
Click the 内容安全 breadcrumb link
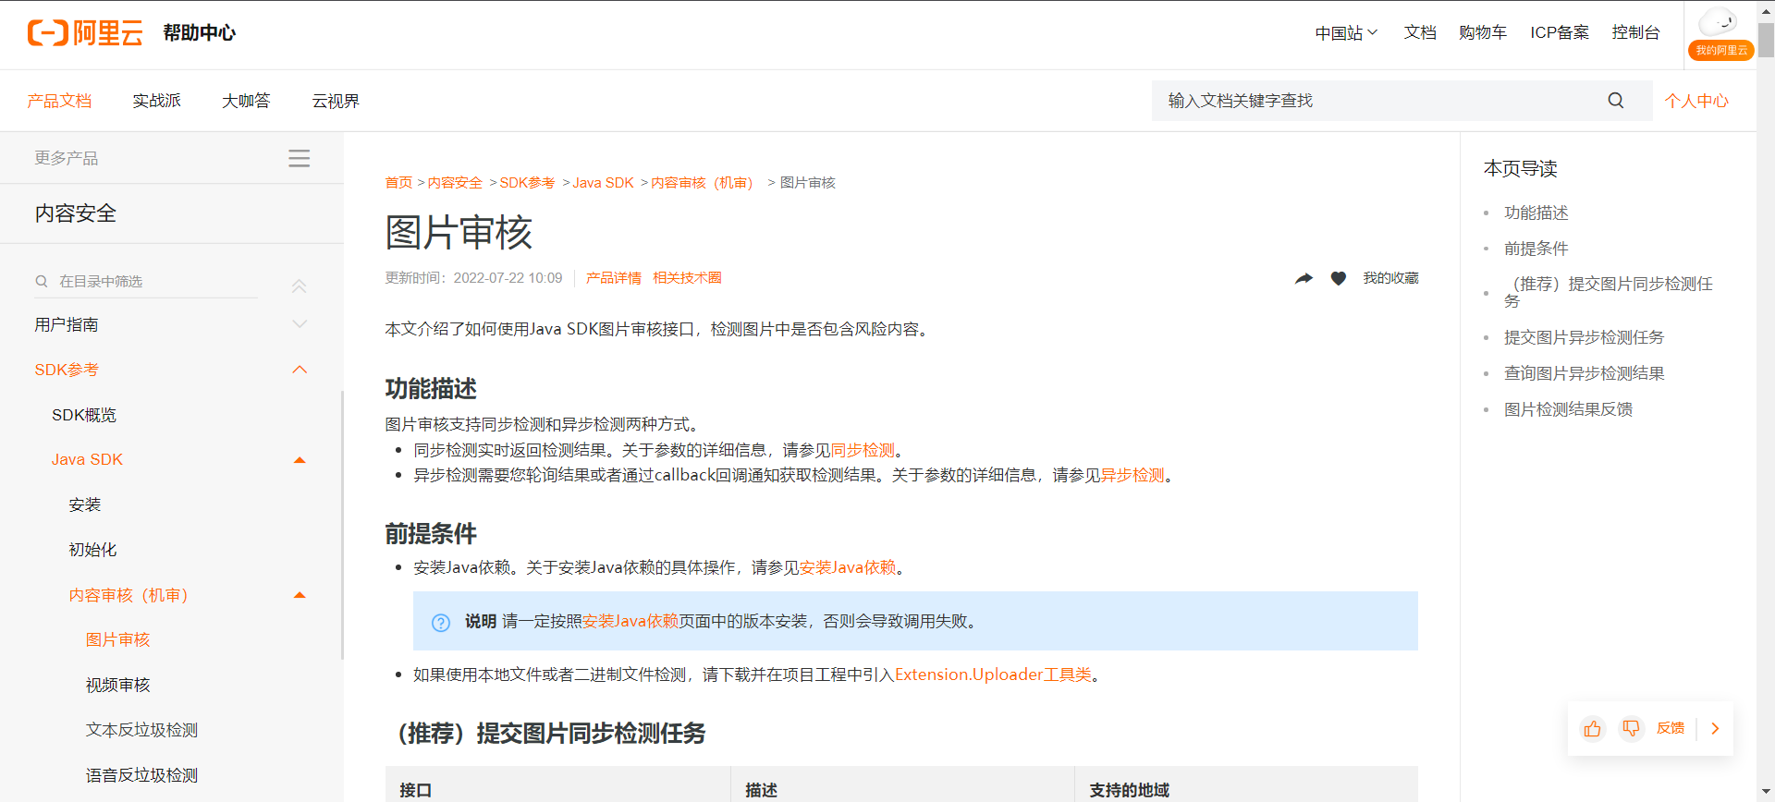(455, 183)
